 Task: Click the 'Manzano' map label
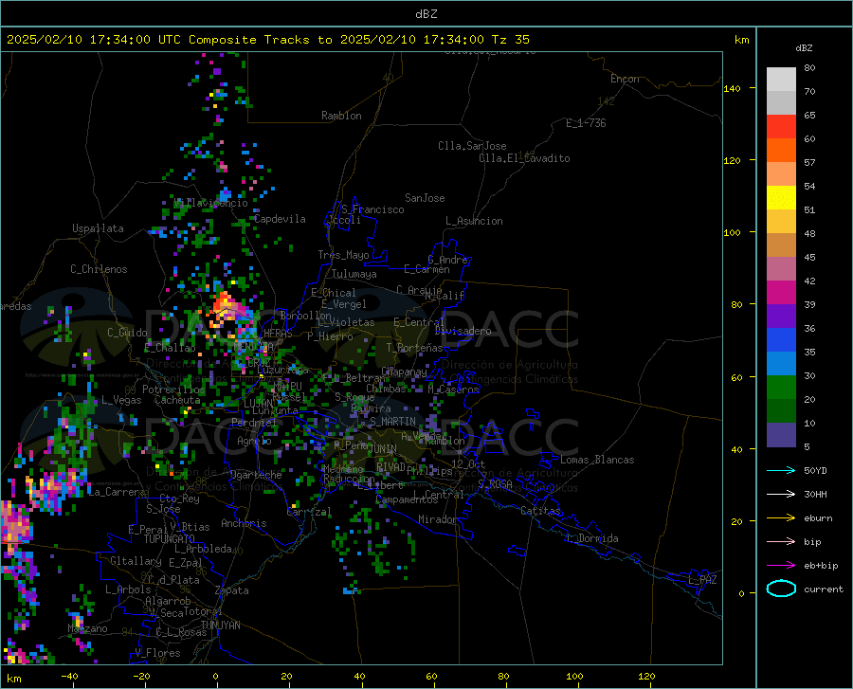(x=87, y=628)
